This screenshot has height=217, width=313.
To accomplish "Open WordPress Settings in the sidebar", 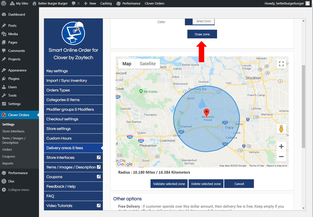I will pos(20,104).
